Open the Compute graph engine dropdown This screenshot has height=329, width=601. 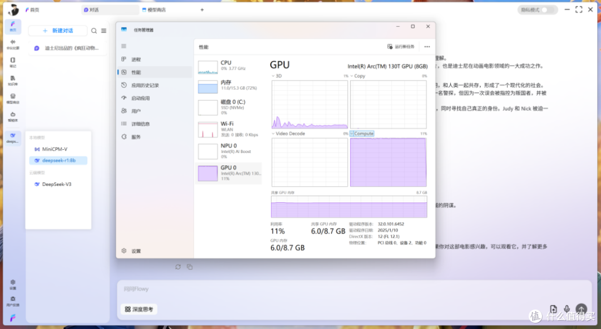click(x=362, y=134)
